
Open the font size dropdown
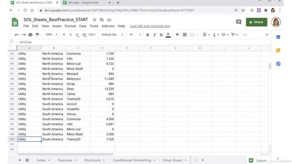[x=135, y=35]
